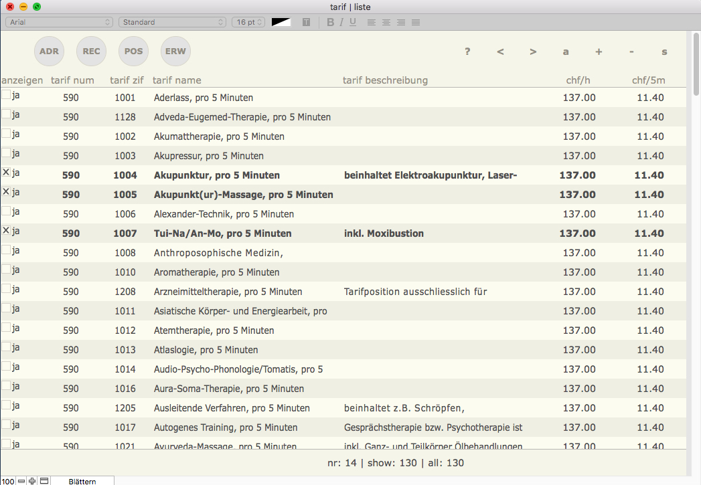Apply italic text formatting
The image size is (701, 485).
341,22
